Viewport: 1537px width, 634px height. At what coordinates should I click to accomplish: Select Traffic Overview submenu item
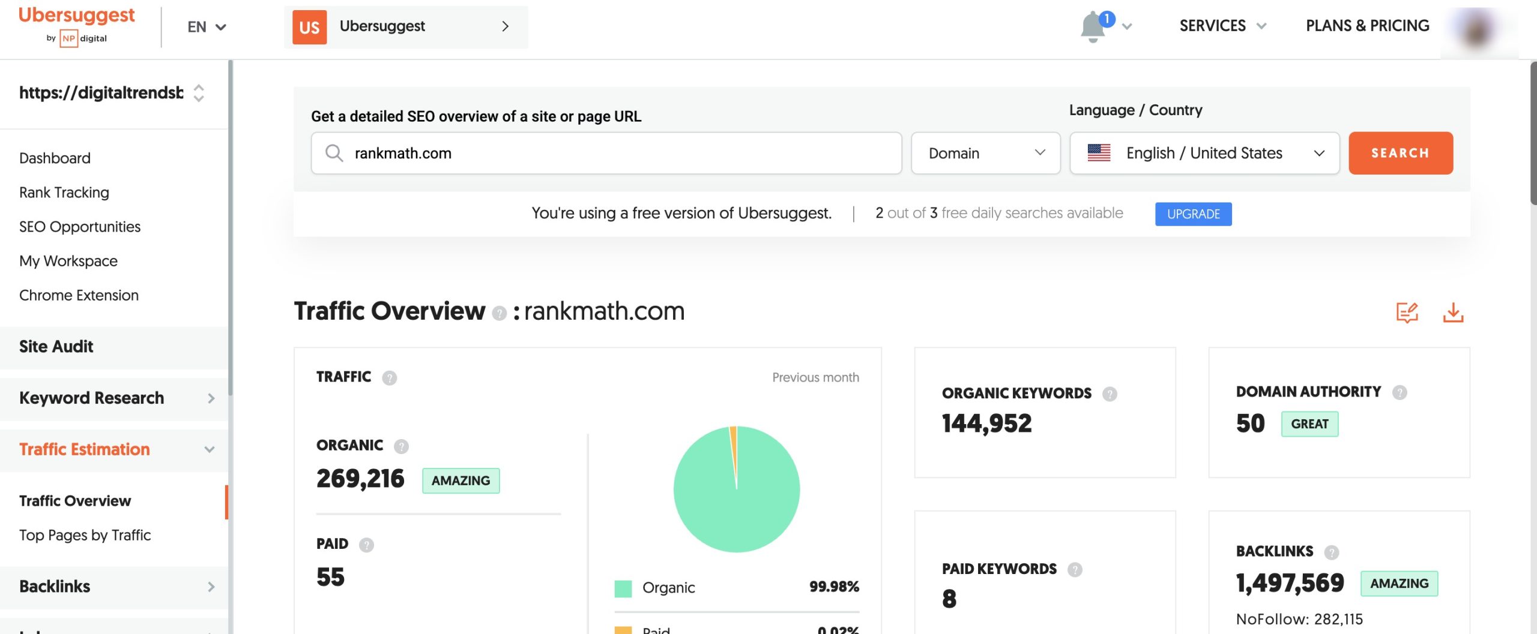tap(75, 501)
